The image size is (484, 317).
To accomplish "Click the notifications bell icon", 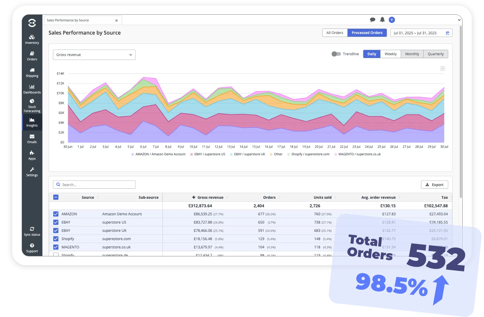I will 382,20.
